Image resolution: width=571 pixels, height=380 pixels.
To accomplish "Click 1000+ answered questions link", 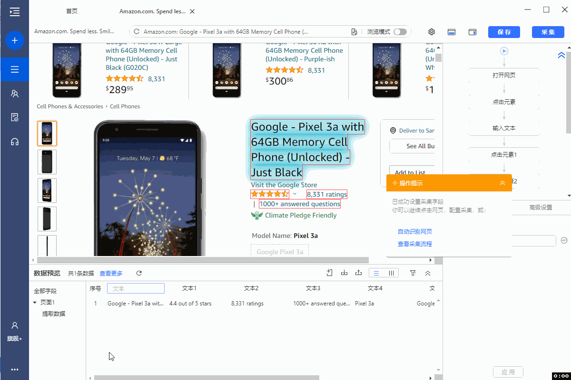I will click(300, 204).
